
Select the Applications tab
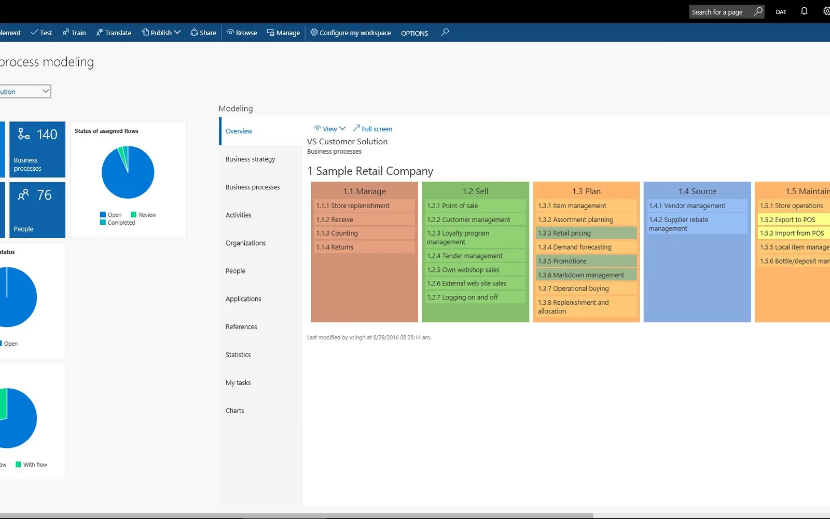tap(260, 299)
